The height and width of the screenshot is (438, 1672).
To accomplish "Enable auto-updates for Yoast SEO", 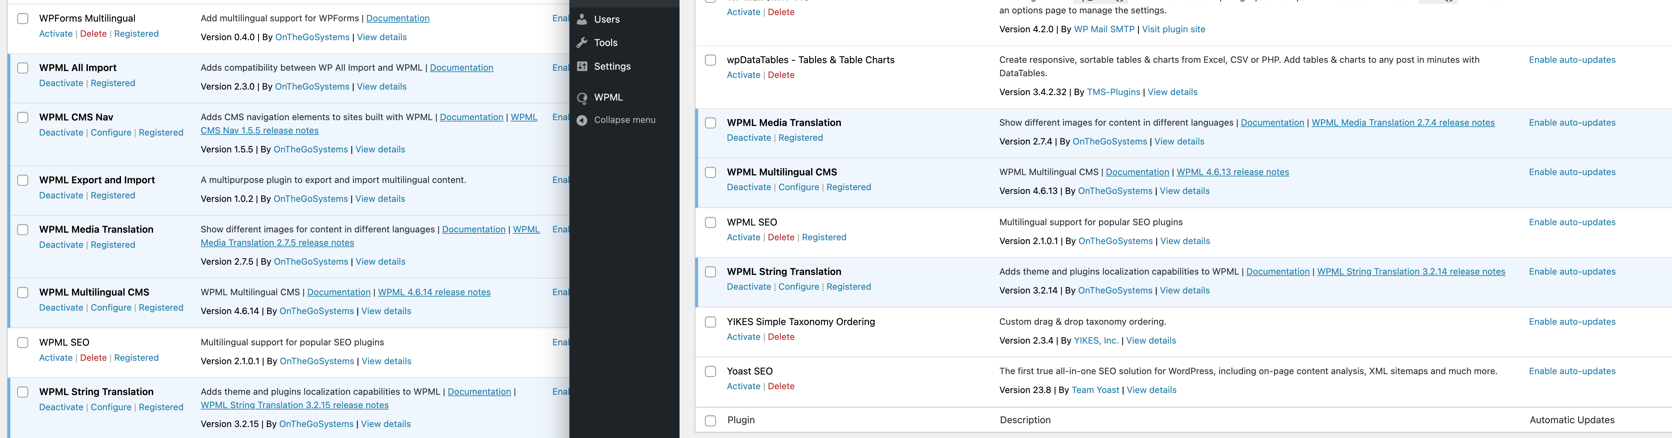I will point(1572,371).
